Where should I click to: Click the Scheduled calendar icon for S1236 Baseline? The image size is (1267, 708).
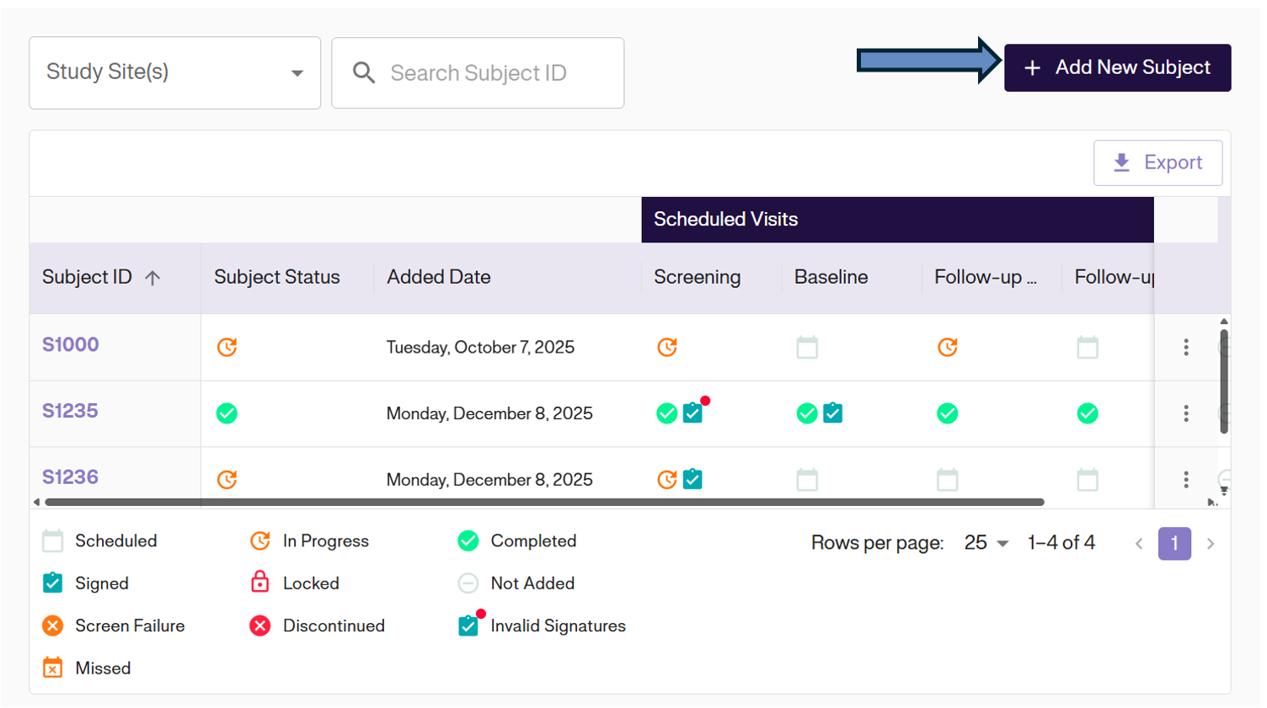[x=807, y=479]
